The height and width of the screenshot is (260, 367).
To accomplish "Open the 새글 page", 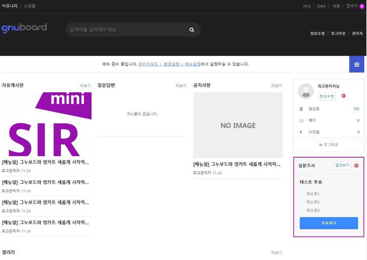I will click(336, 6).
